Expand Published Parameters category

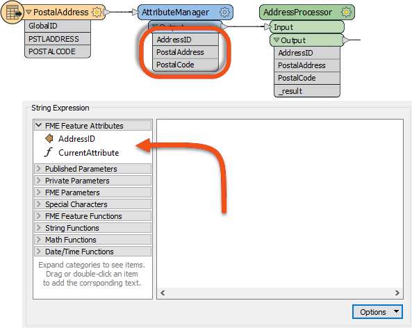pos(39,168)
